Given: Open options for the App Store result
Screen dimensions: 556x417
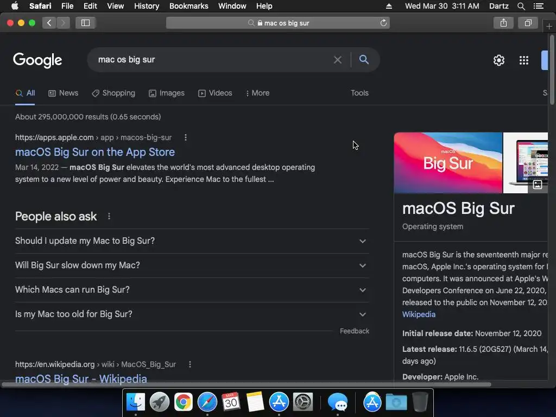Looking at the screenshot, I should pos(186,137).
